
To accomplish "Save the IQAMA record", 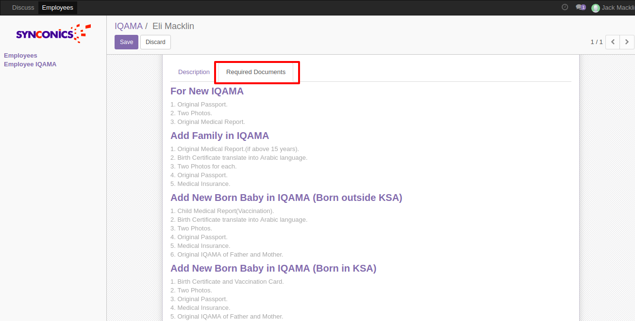I will (126, 42).
